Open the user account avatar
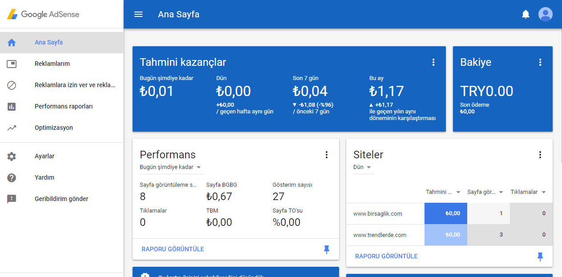The width and height of the screenshot is (562, 277). point(545,14)
